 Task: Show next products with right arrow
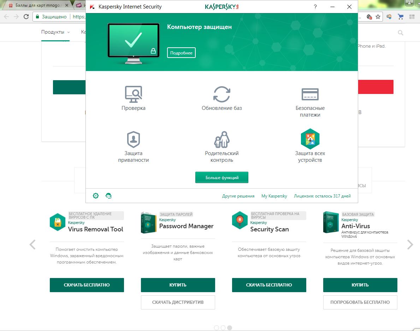pyautogui.click(x=410, y=244)
